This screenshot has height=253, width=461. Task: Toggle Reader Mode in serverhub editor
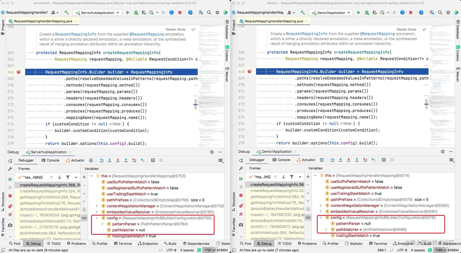pos(176,30)
